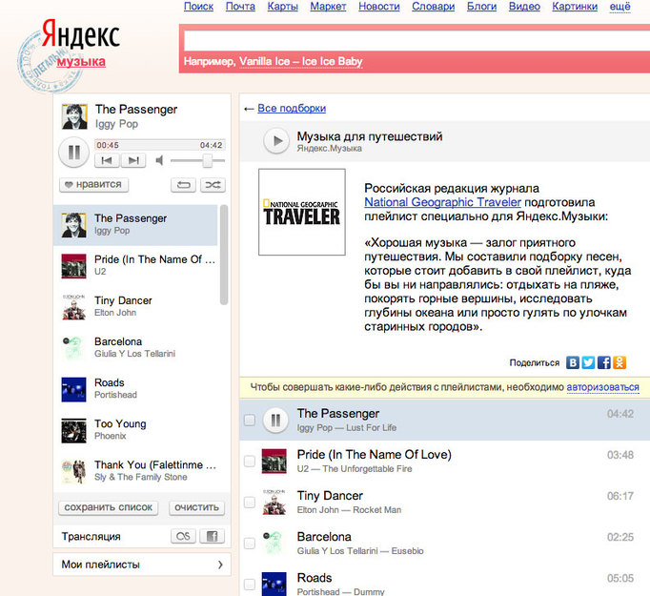Click 'Tiny Dancer' title in main list
Viewport: 650px width, 596px height.
point(330,496)
